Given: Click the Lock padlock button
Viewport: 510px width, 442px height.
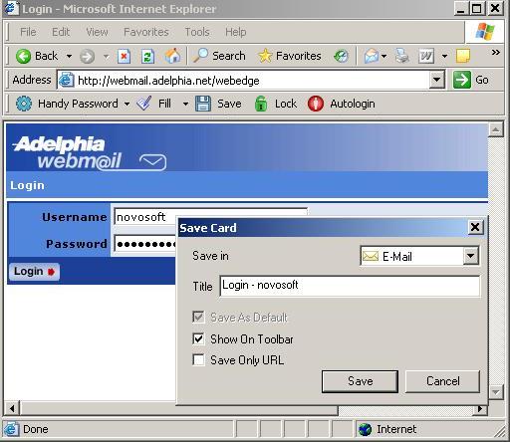Looking at the screenshot, I should tap(276, 104).
